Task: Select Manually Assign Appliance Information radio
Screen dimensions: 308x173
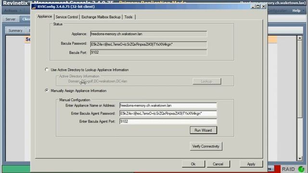Action: pos(47,90)
